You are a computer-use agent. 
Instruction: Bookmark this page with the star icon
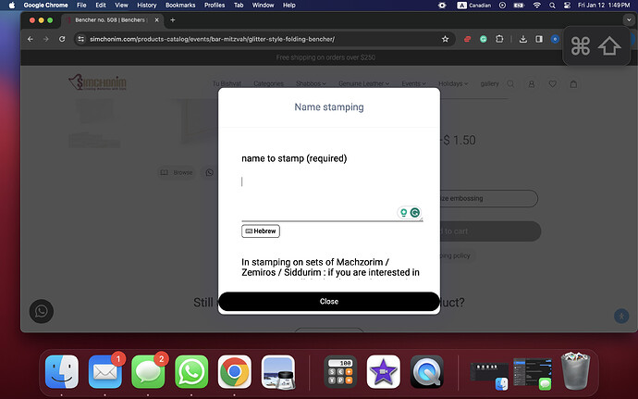pos(445,39)
